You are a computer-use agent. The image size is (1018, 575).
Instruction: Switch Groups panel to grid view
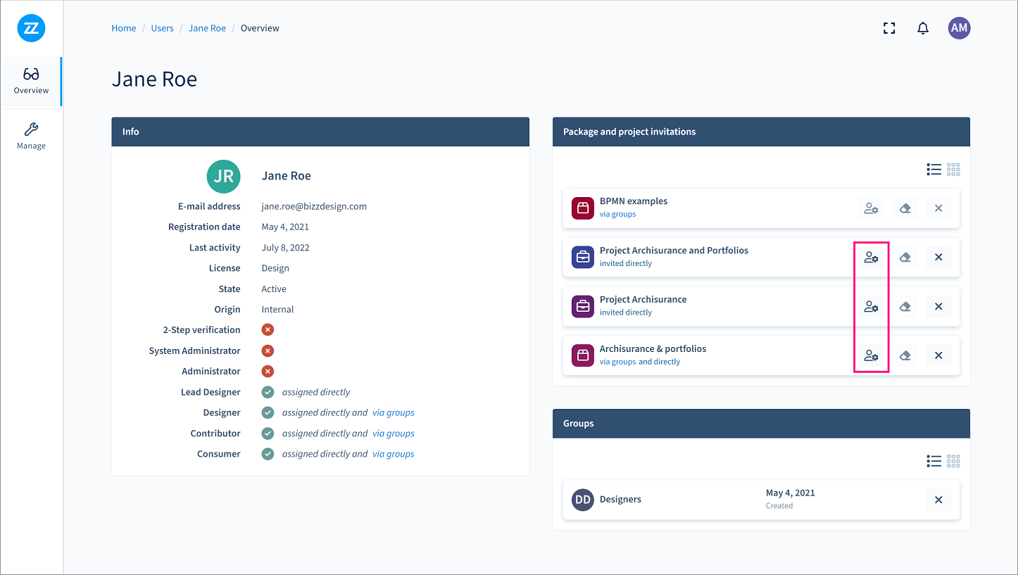(953, 461)
